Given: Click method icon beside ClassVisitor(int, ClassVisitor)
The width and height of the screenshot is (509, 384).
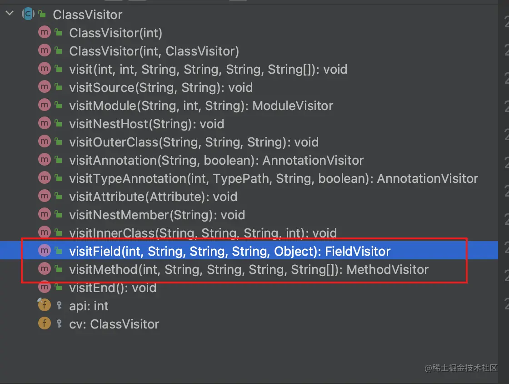Looking at the screenshot, I should pos(45,51).
